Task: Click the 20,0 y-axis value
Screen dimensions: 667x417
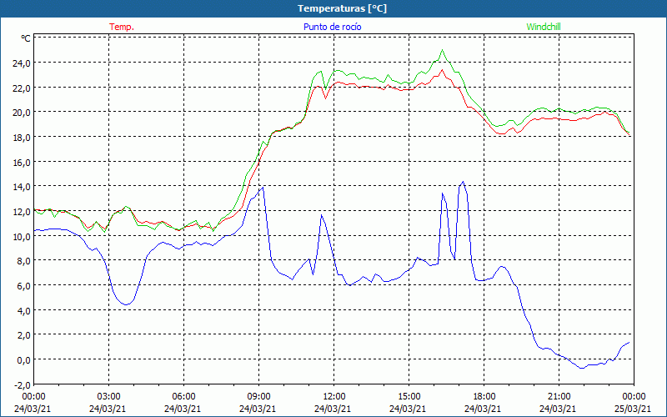Action: click(22, 113)
